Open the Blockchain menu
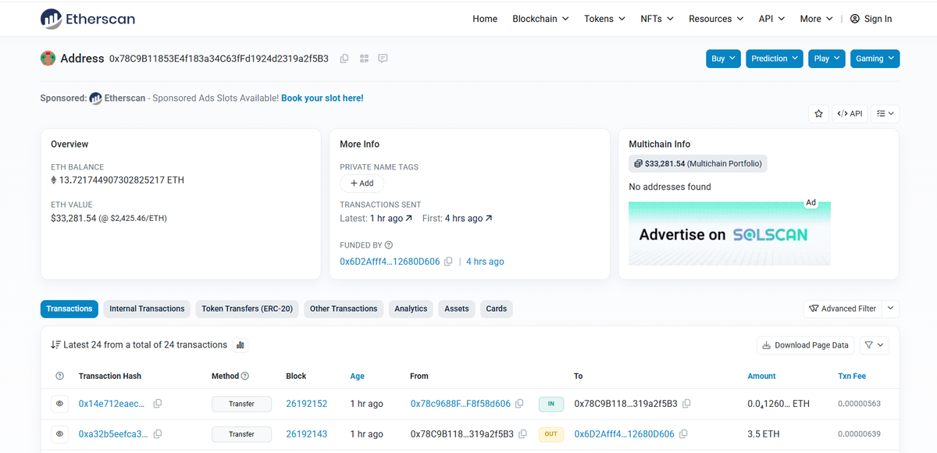 540,19
